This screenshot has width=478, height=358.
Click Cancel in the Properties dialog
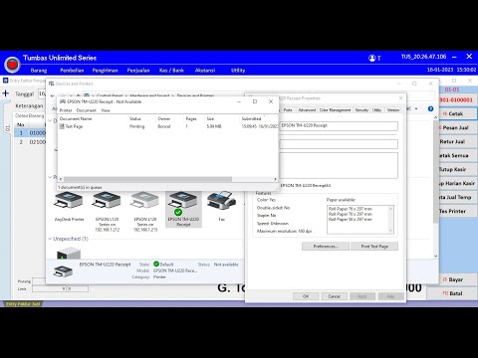pos(335,296)
